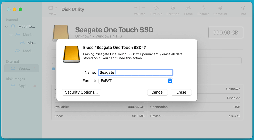Open the Info toolbar icon
The image size is (254, 140).
click(243, 8)
